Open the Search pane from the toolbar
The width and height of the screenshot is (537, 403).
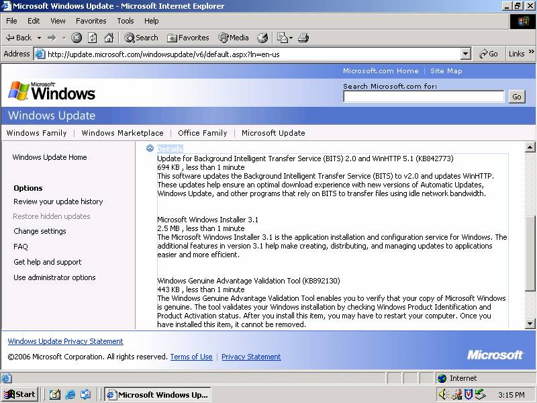(x=141, y=38)
